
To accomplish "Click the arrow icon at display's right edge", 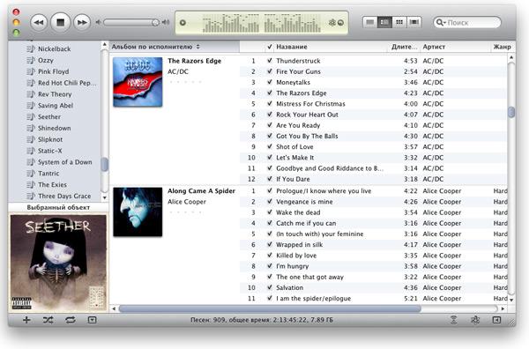I will tap(340, 23).
